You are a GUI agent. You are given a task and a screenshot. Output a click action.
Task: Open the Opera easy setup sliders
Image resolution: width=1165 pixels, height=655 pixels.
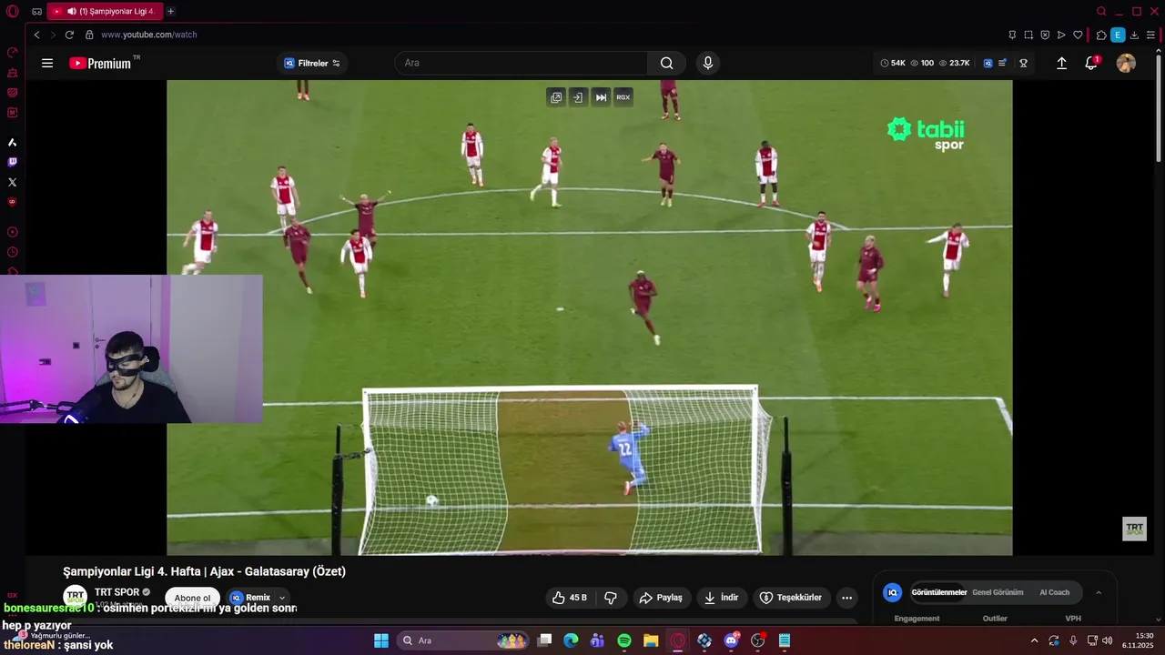coord(1150,35)
